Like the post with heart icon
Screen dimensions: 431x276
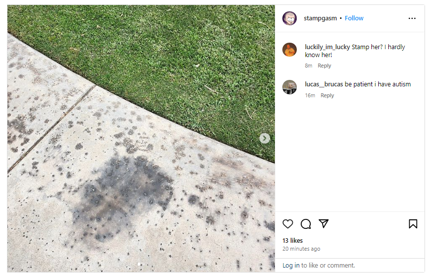287,224
